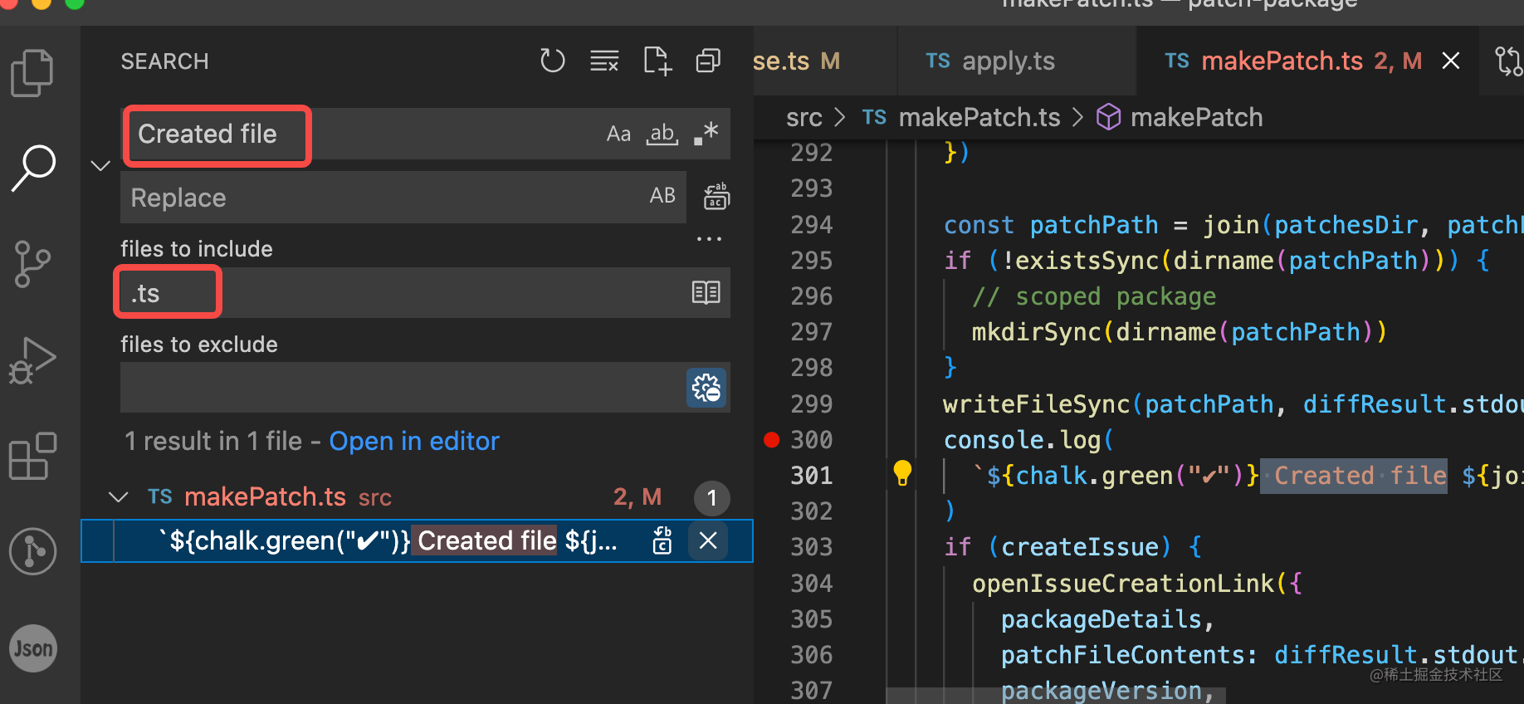The height and width of the screenshot is (704, 1524).
Task: Open the Explorer view in activity bar
Action: [x=32, y=73]
